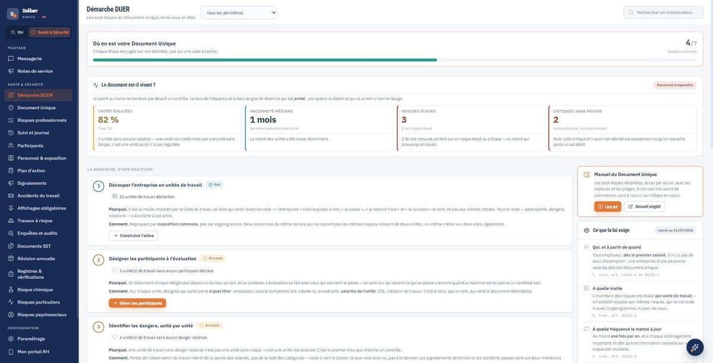Open the Tous les périmètres dropdown
This screenshot has height=363, width=713.
point(239,12)
